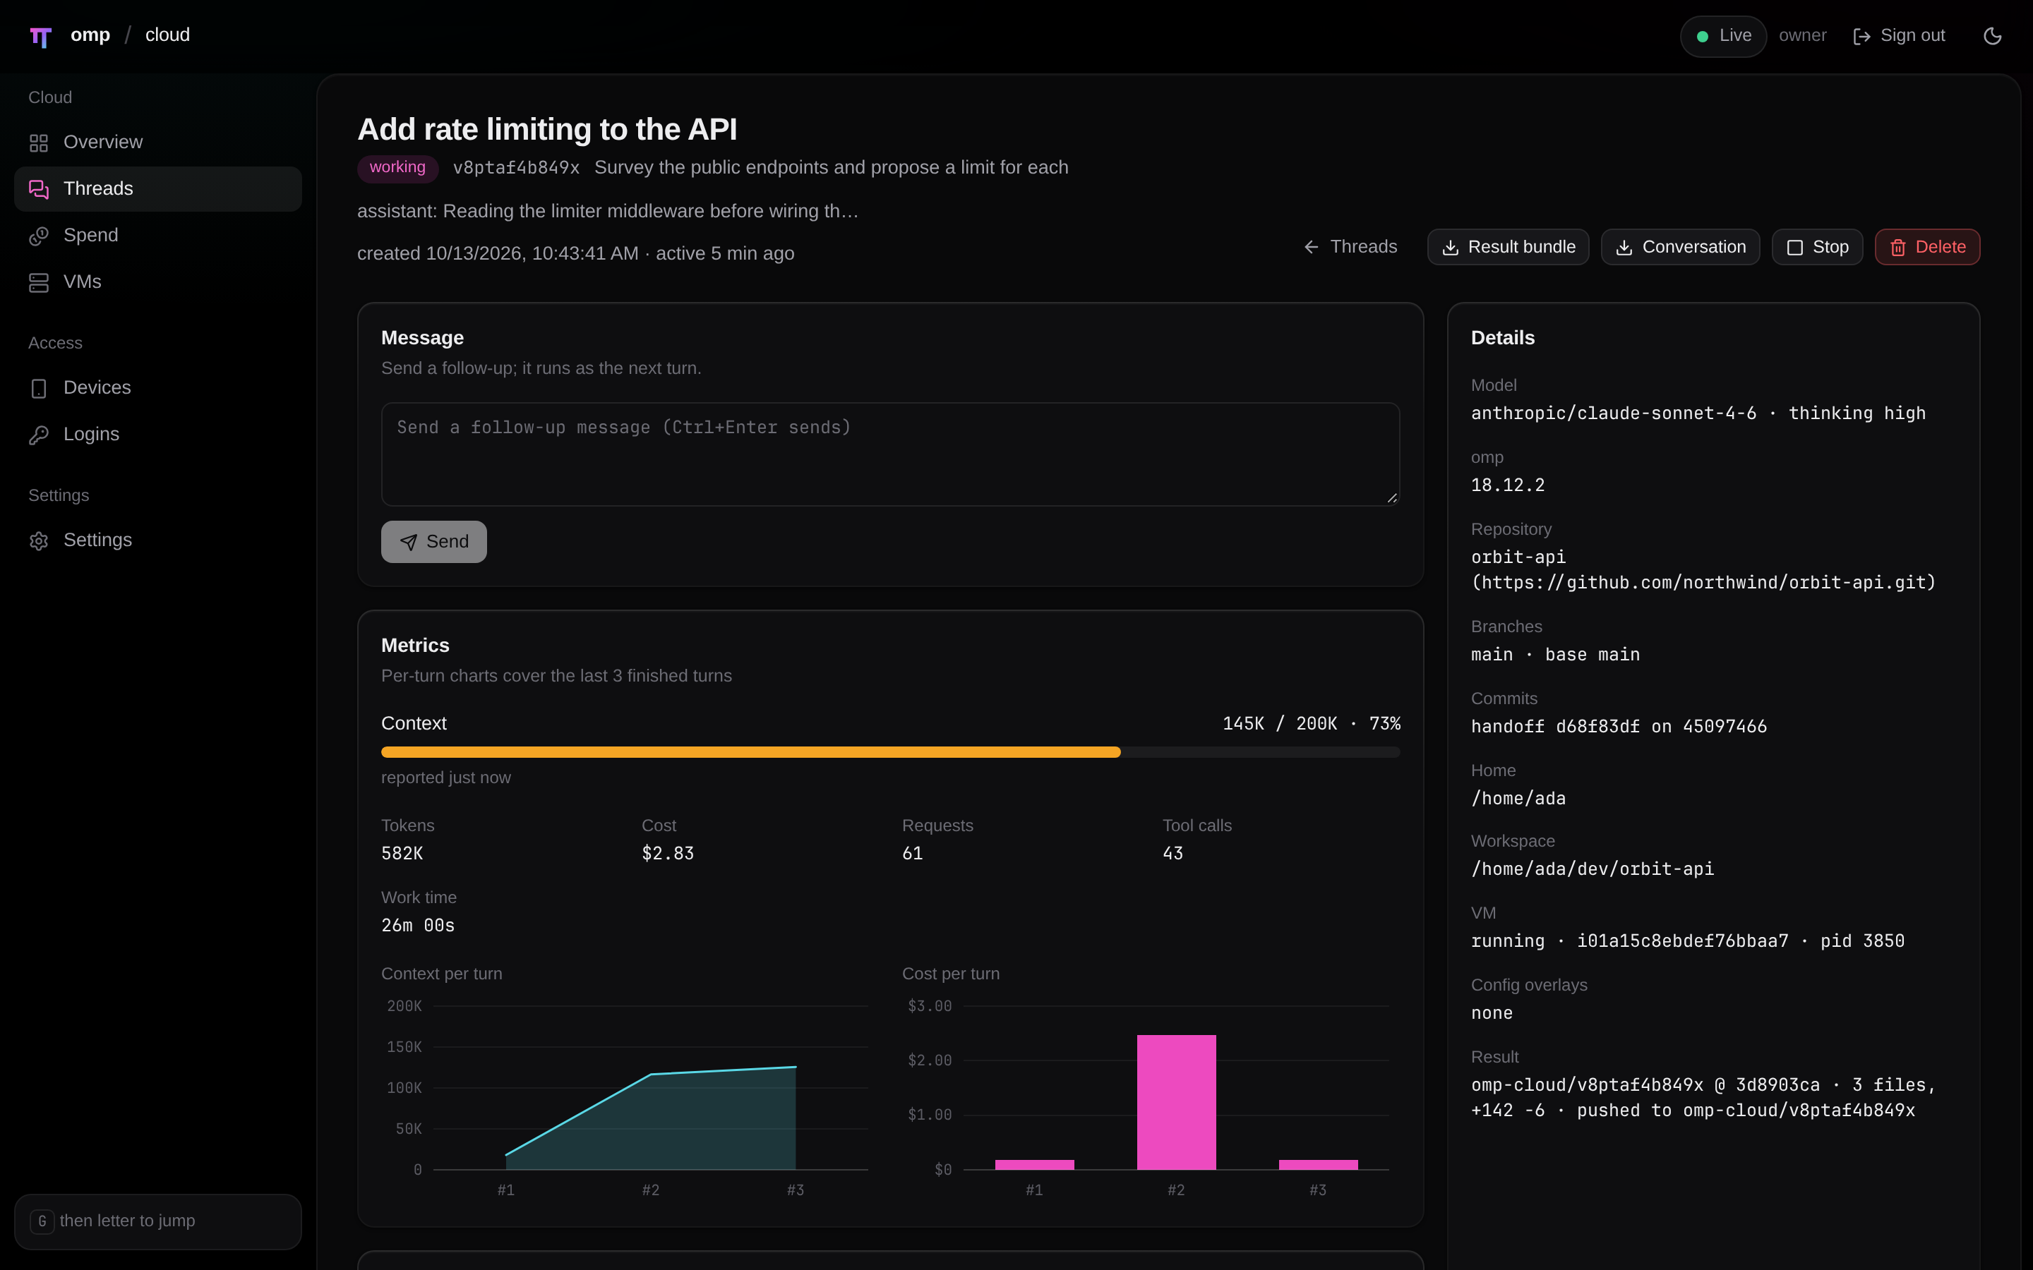
Task: Click the Sign out link
Action: tap(1899, 36)
